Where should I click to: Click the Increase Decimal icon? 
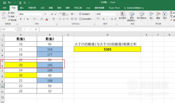coord(112,19)
